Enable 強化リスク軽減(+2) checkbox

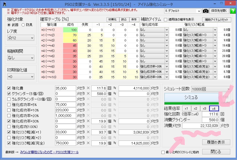point(9,138)
